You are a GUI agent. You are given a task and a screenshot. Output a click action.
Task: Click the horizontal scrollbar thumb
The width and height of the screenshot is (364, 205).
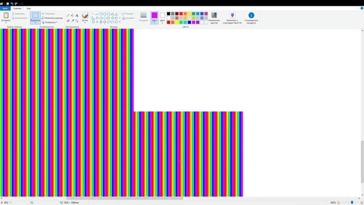[x=125, y=198]
